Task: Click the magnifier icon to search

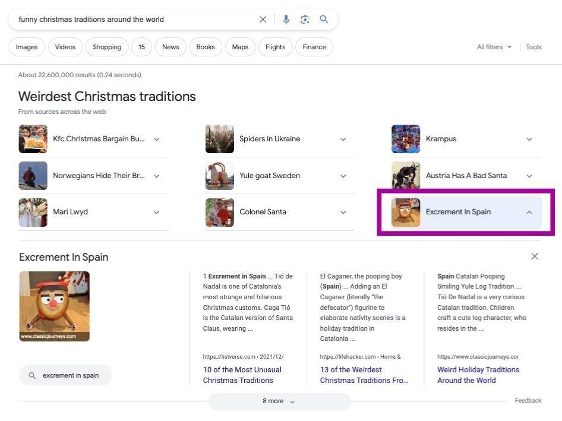Action: point(324,19)
